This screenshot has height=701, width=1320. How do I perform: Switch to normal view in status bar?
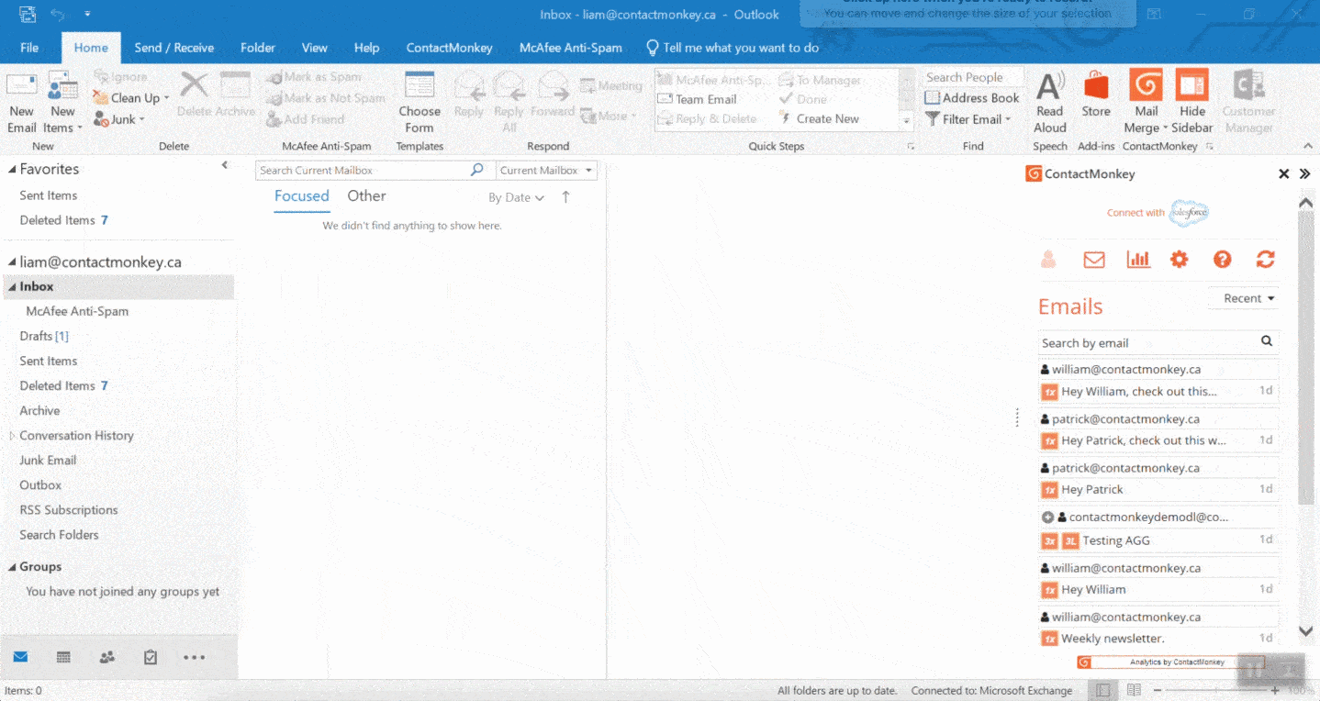click(x=1103, y=690)
